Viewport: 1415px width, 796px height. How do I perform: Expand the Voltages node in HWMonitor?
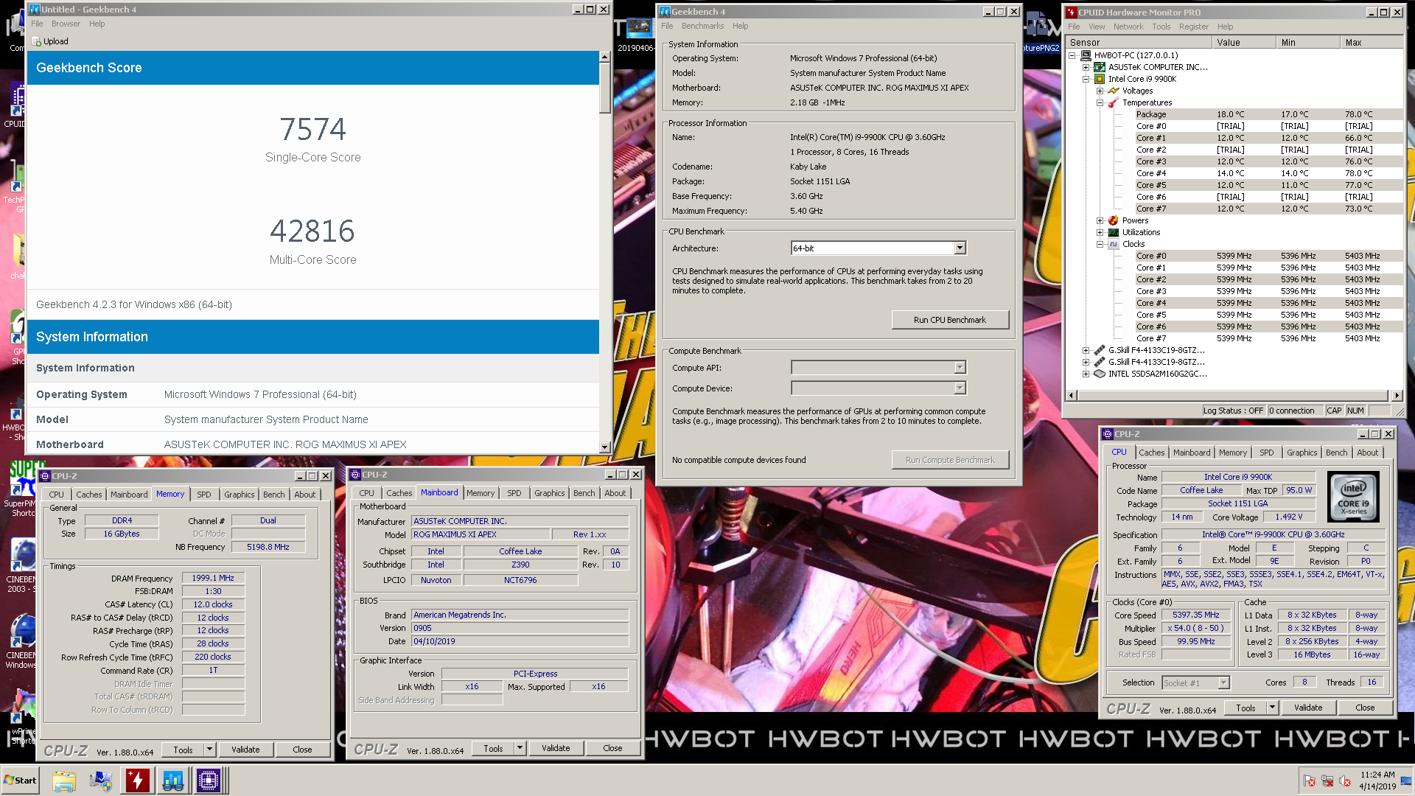pos(1100,91)
